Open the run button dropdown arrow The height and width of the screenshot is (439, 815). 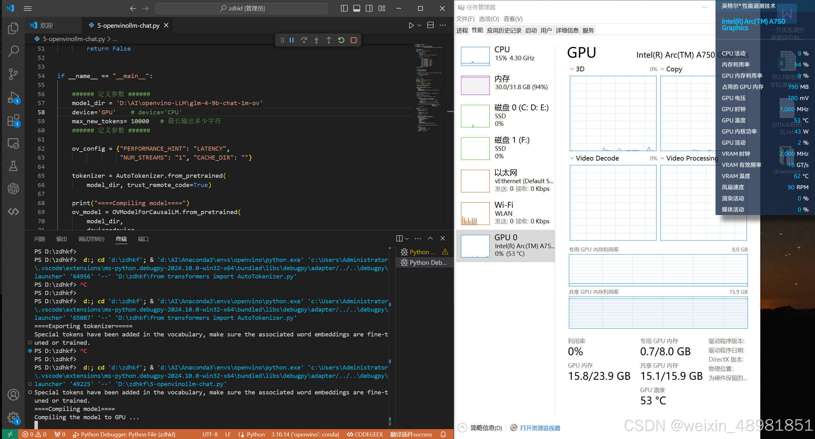(x=419, y=25)
